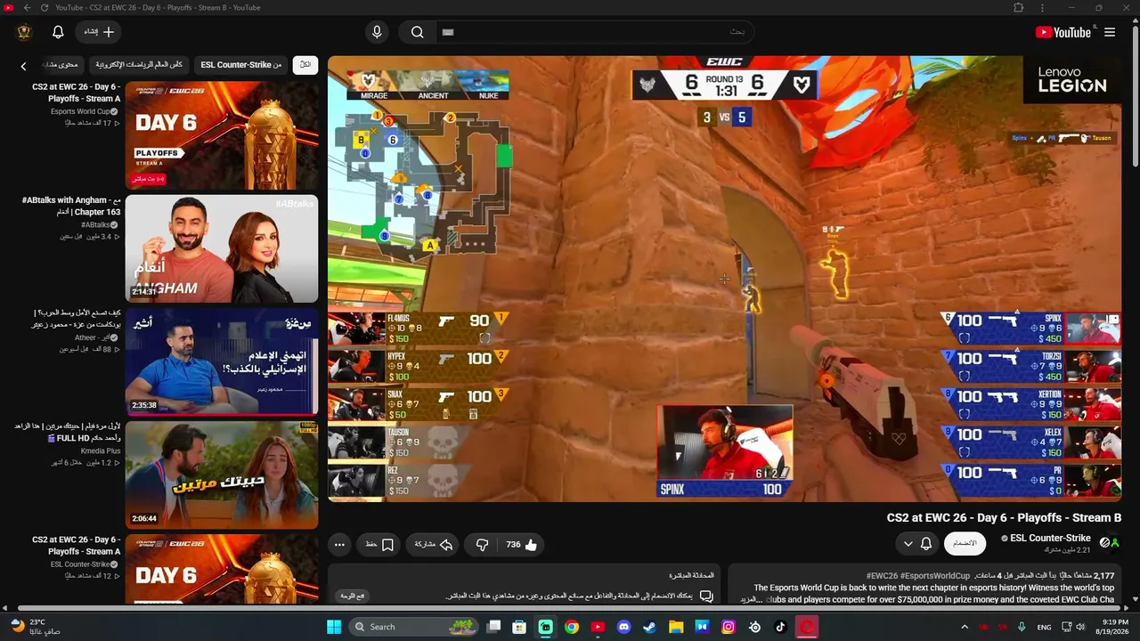Open the YouTube app in the taskbar
The height and width of the screenshot is (641, 1140).
click(x=598, y=627)
